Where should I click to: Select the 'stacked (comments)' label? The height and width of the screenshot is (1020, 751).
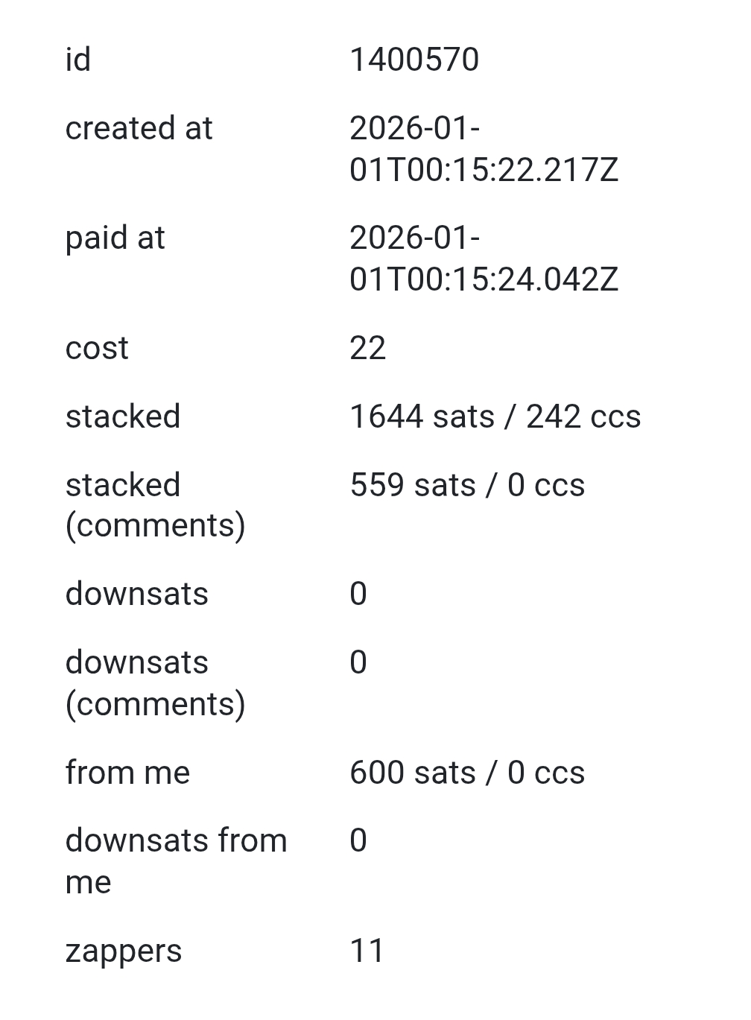155,505
